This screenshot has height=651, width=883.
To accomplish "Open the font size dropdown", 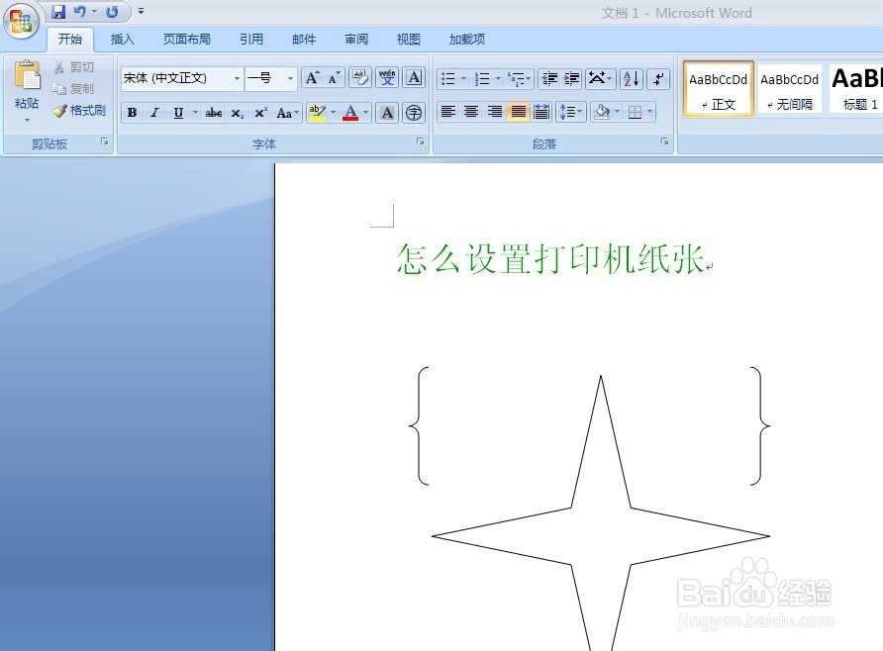I will tap(290, 78).
